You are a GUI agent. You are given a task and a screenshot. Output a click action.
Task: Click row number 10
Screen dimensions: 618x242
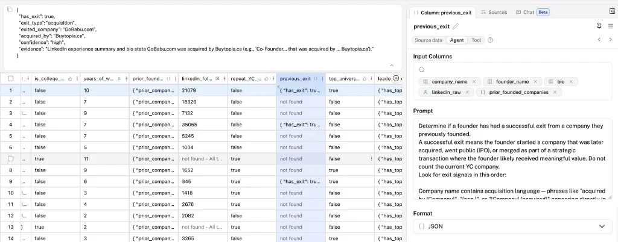coord(11,193)
